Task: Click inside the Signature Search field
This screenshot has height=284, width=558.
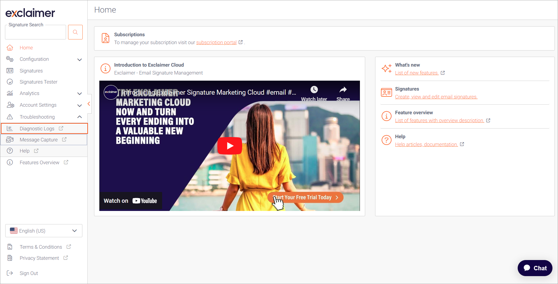Action: click(x=35, y=32)
